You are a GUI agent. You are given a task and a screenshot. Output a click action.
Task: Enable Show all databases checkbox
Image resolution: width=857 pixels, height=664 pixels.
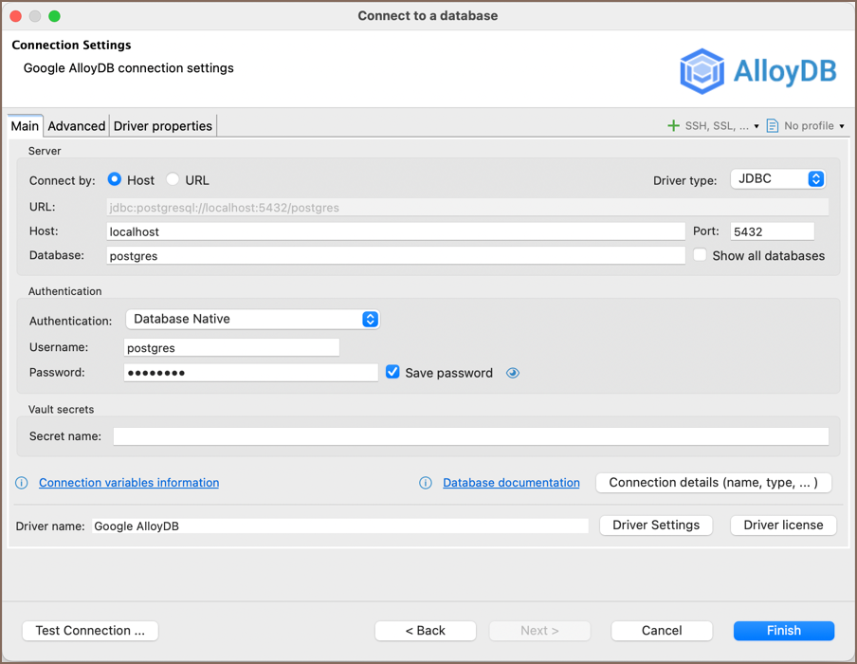point(700,255)
